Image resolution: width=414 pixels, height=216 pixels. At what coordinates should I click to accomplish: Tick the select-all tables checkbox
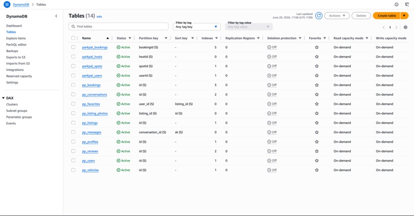point(73,38)
